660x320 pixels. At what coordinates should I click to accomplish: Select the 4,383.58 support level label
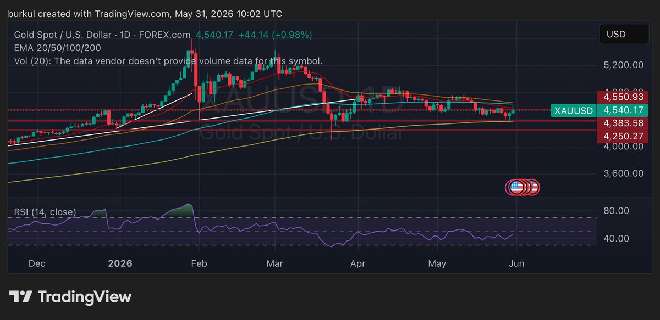tap(624, 123)
